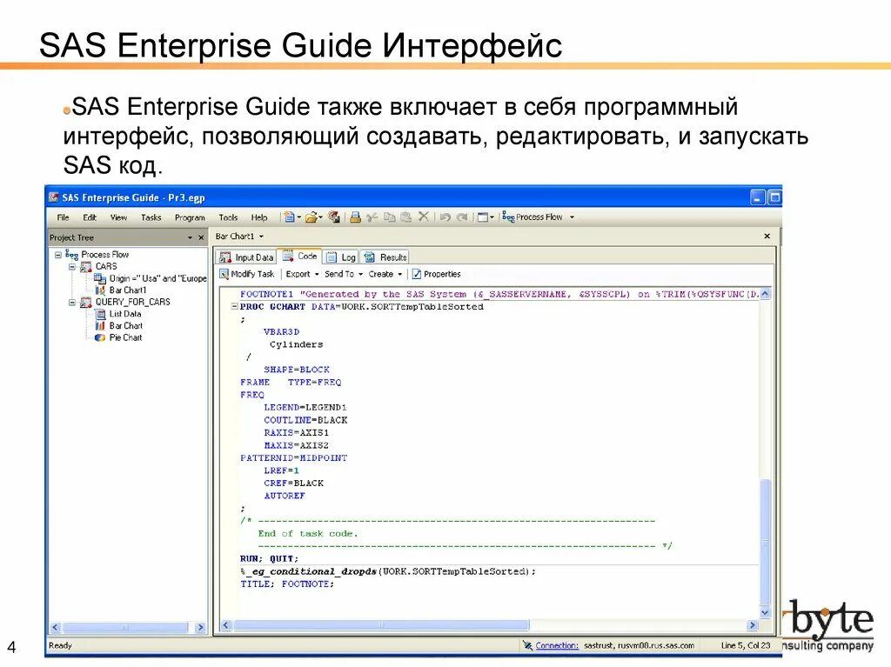Switch to the Log tab
Screen dimensions: 891x667
click(341, 257)
